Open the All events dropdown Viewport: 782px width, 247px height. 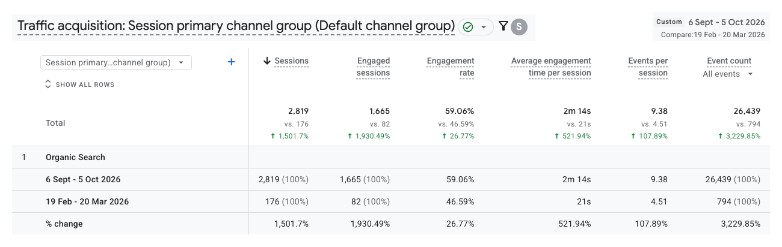(728, 74)
